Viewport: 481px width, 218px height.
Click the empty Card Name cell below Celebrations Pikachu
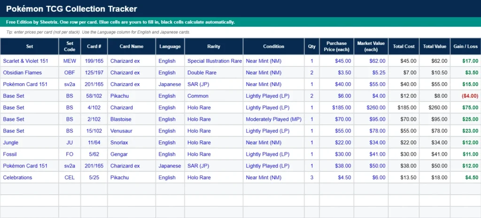point(132,189)
